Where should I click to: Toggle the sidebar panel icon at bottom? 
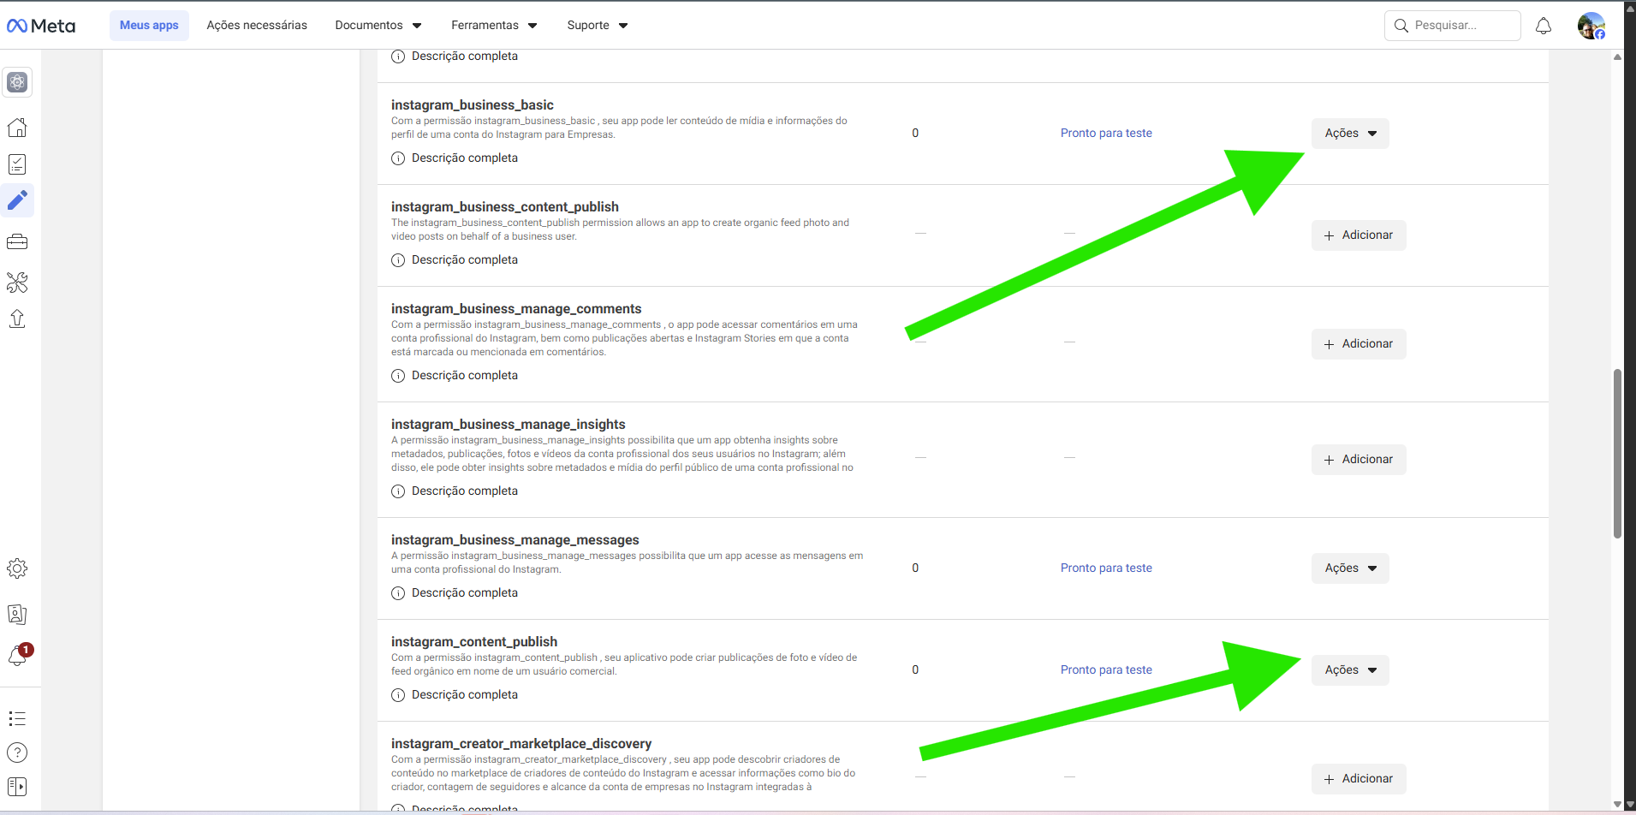(17, 787)
